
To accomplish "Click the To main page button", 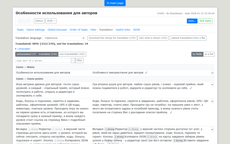I will click(115, 3).
